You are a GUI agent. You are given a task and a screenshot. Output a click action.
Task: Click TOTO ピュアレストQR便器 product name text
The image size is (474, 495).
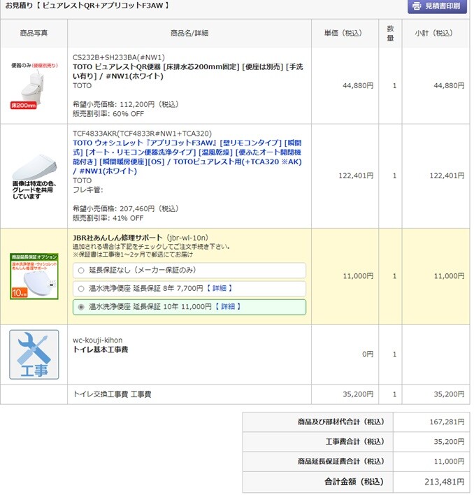click(x=188, y=71)
